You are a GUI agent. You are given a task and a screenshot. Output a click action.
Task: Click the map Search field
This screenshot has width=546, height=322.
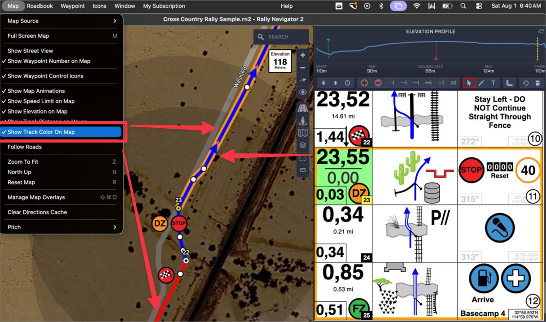pyautogui.click(x=281, y=37)
